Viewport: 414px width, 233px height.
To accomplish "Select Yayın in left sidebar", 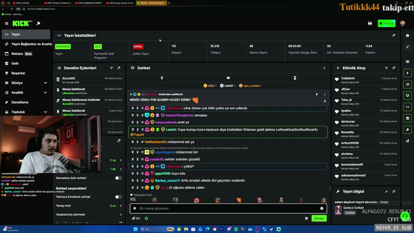I will click(26, 34).
